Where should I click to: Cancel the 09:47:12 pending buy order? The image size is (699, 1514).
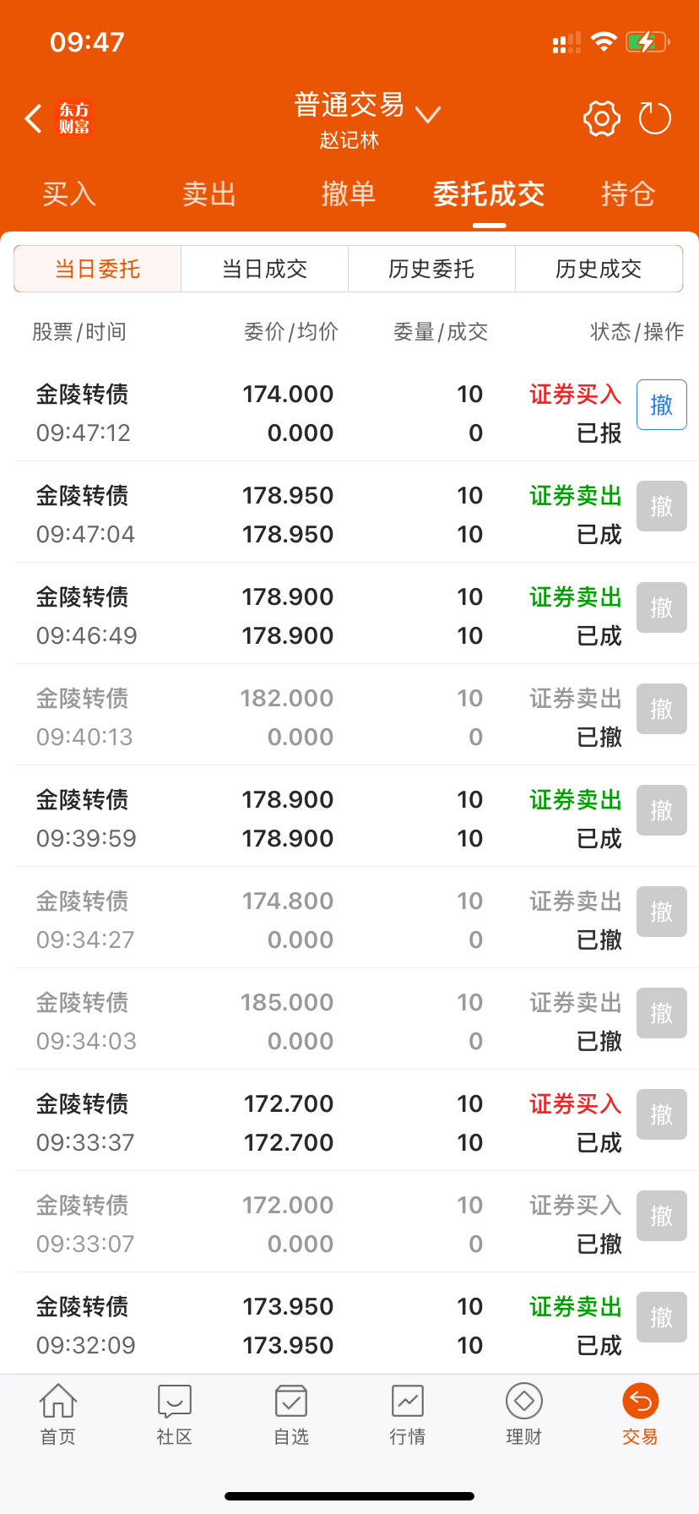pyautogui.click(x=661, y=405)
